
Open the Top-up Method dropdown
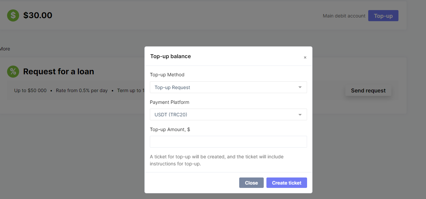(x=228, y=87)
